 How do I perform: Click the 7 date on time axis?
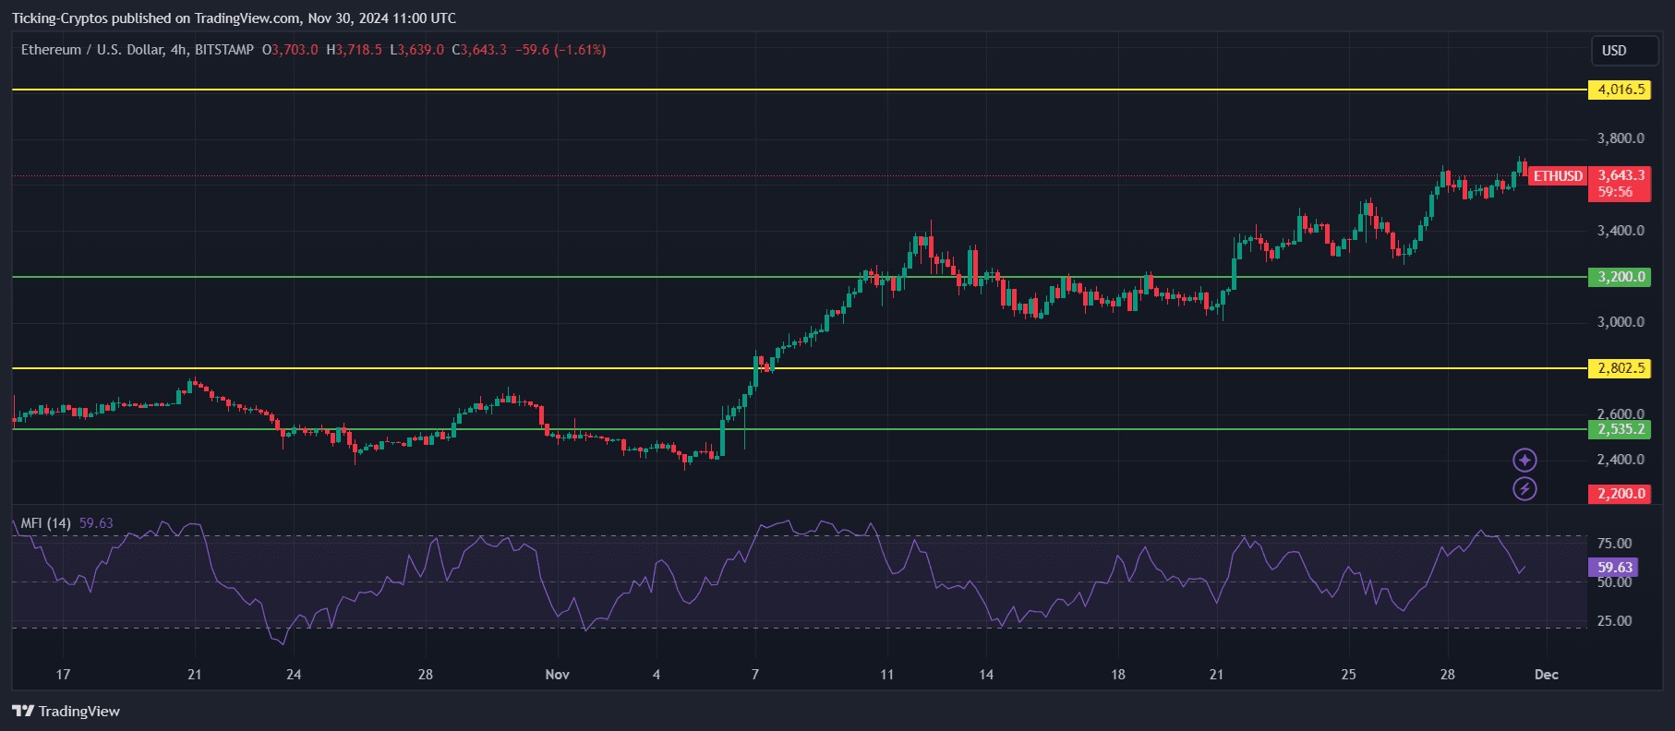point(755,675)
